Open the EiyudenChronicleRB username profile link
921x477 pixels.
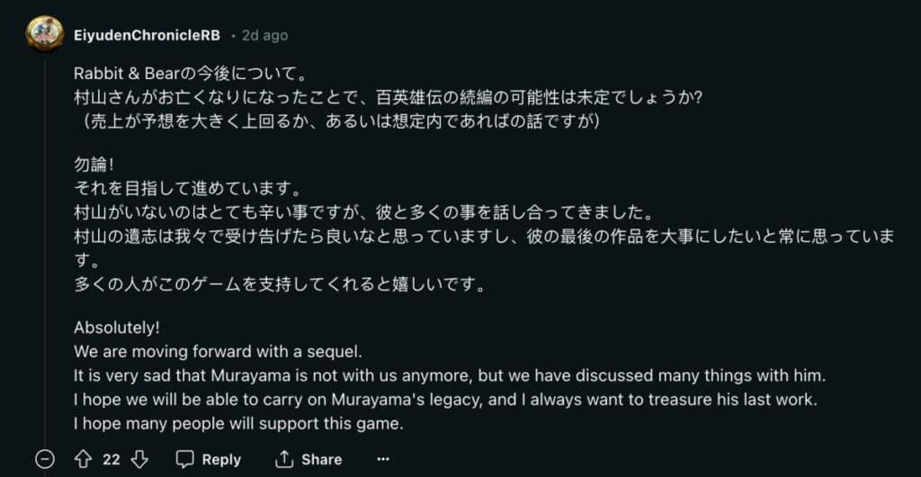[x=147, y=35]
